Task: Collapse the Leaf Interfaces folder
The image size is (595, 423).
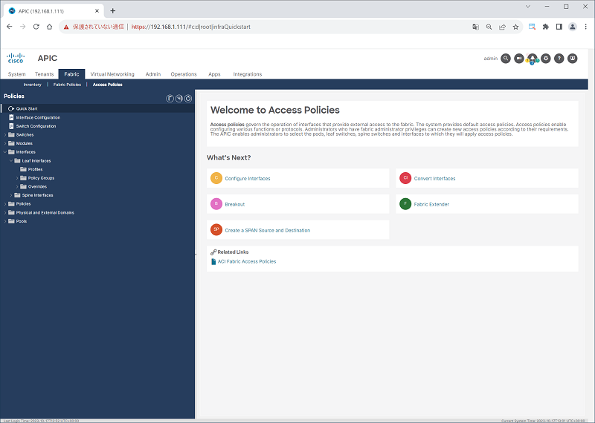Action: (11, 161)
